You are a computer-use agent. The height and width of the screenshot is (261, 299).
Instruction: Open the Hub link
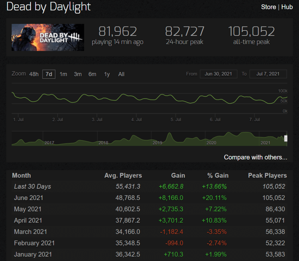287,7
